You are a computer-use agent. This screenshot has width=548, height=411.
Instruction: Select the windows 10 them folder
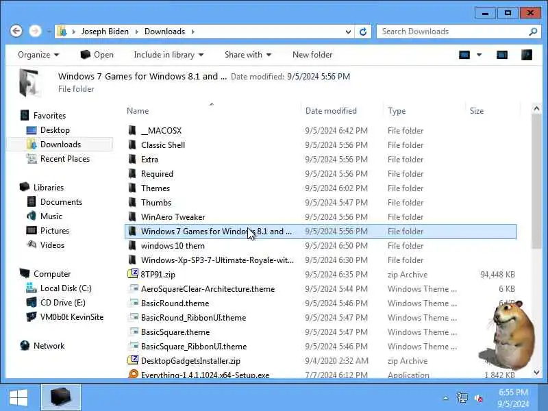coord(173,246)
